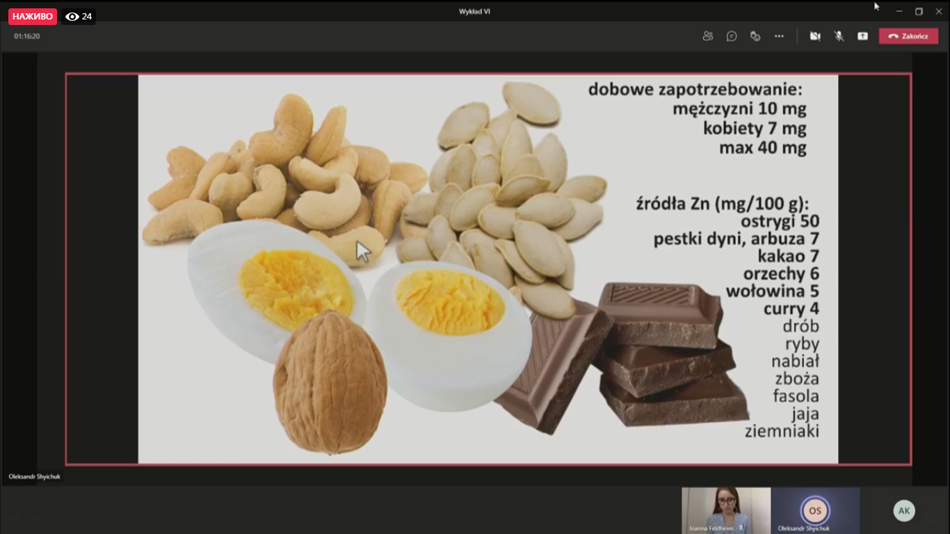The image size is (950, 534).
Task: Unmute the microphone
Action: tap(839, 36)
